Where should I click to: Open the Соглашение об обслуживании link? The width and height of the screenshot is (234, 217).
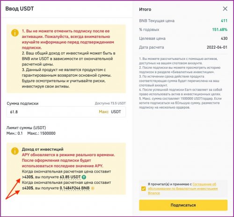(x=204, y=184)
